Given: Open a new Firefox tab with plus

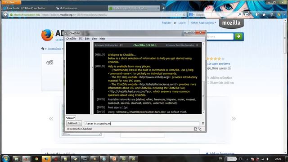Looking at the screenshot, I should tap(163, 8).
